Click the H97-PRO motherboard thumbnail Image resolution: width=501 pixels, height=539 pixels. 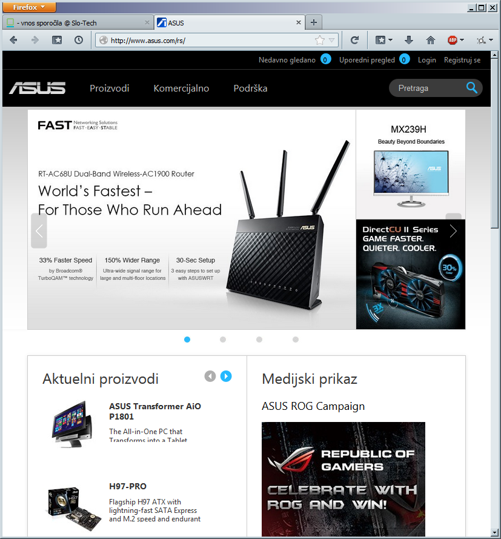pyautogui.click(x=73, y=508)
